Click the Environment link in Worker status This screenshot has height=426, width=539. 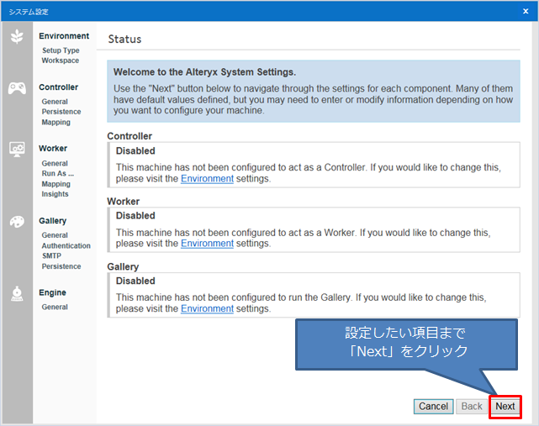pos(207,244)
